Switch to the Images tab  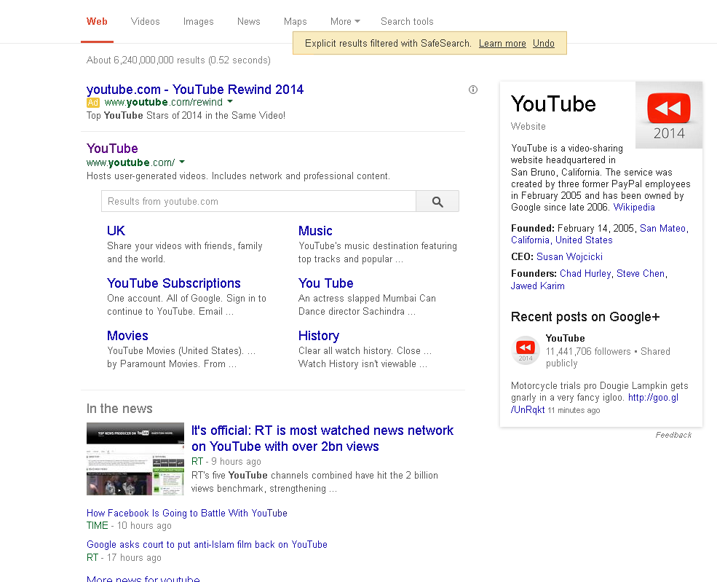point(199,22)
